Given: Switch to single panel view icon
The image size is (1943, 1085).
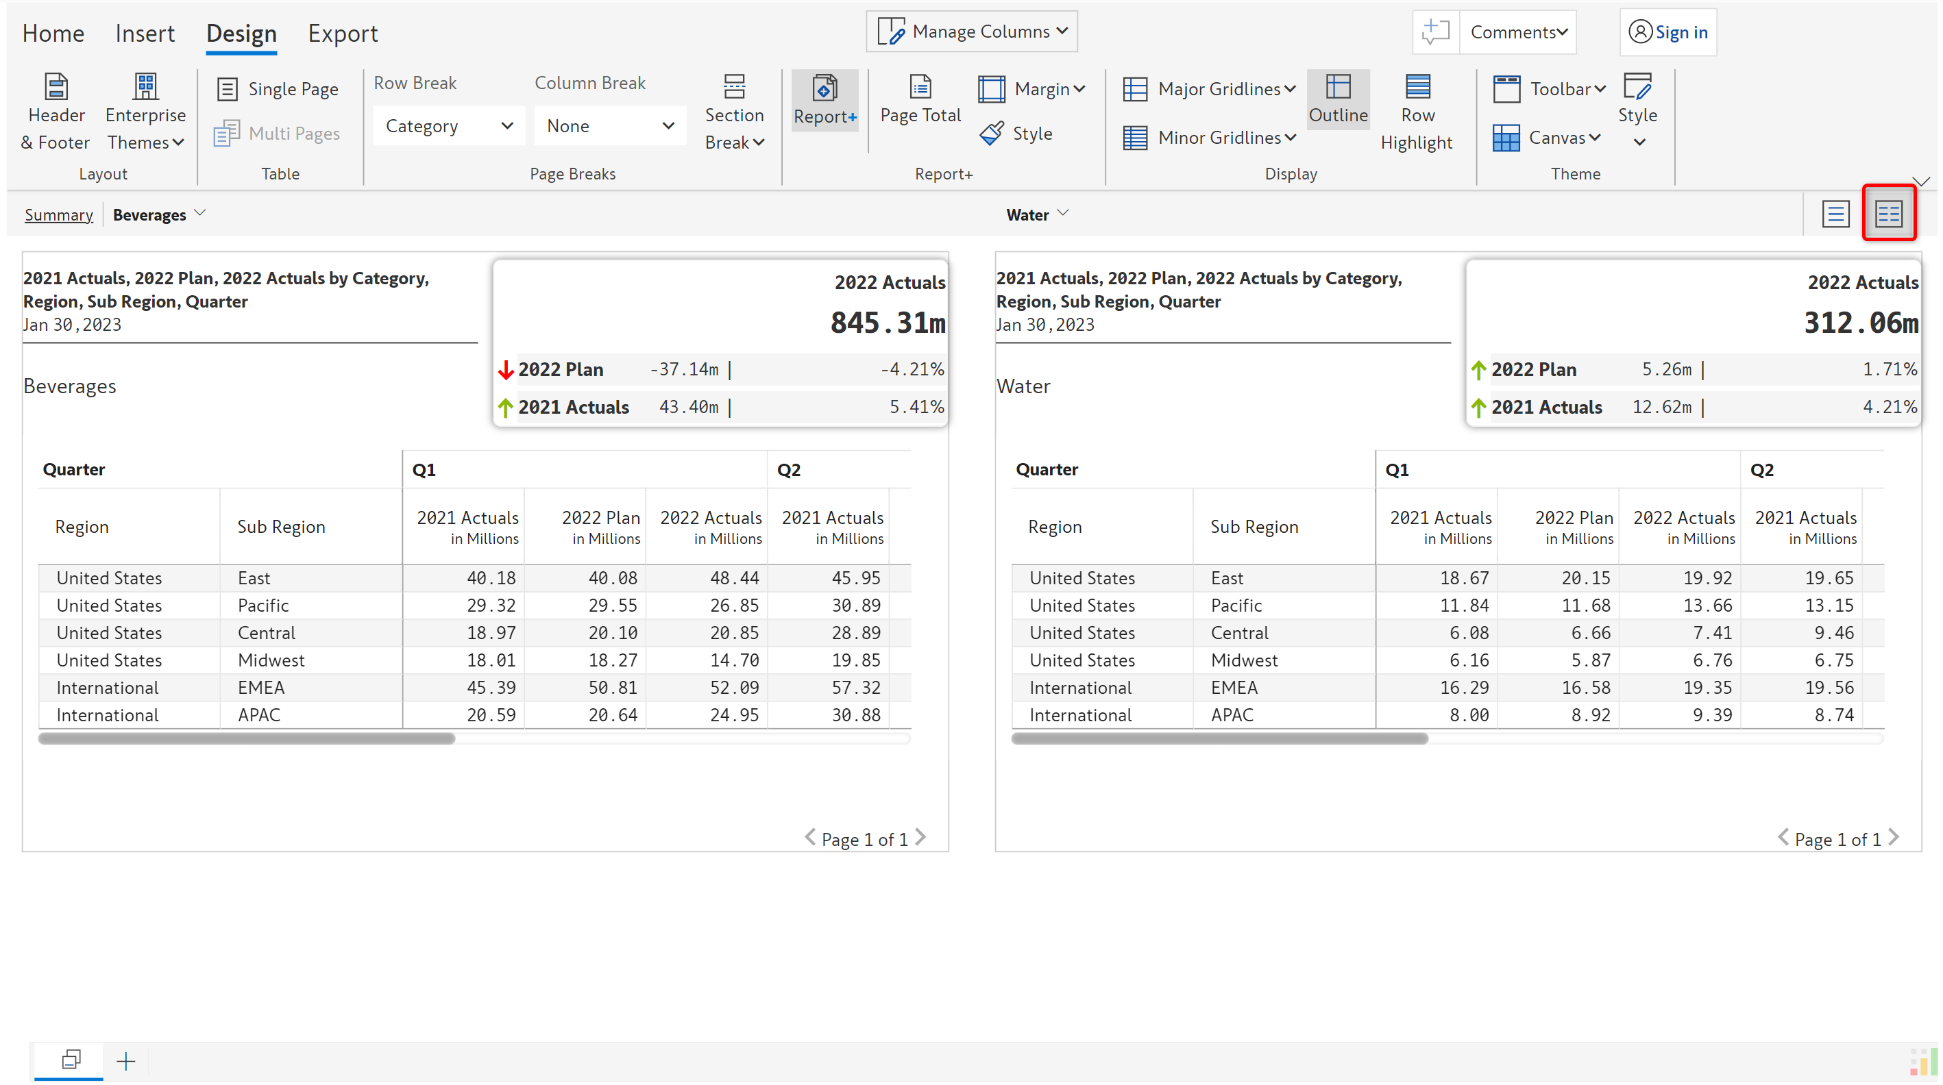Looking at the screenshot, I should pos(1835,214).
